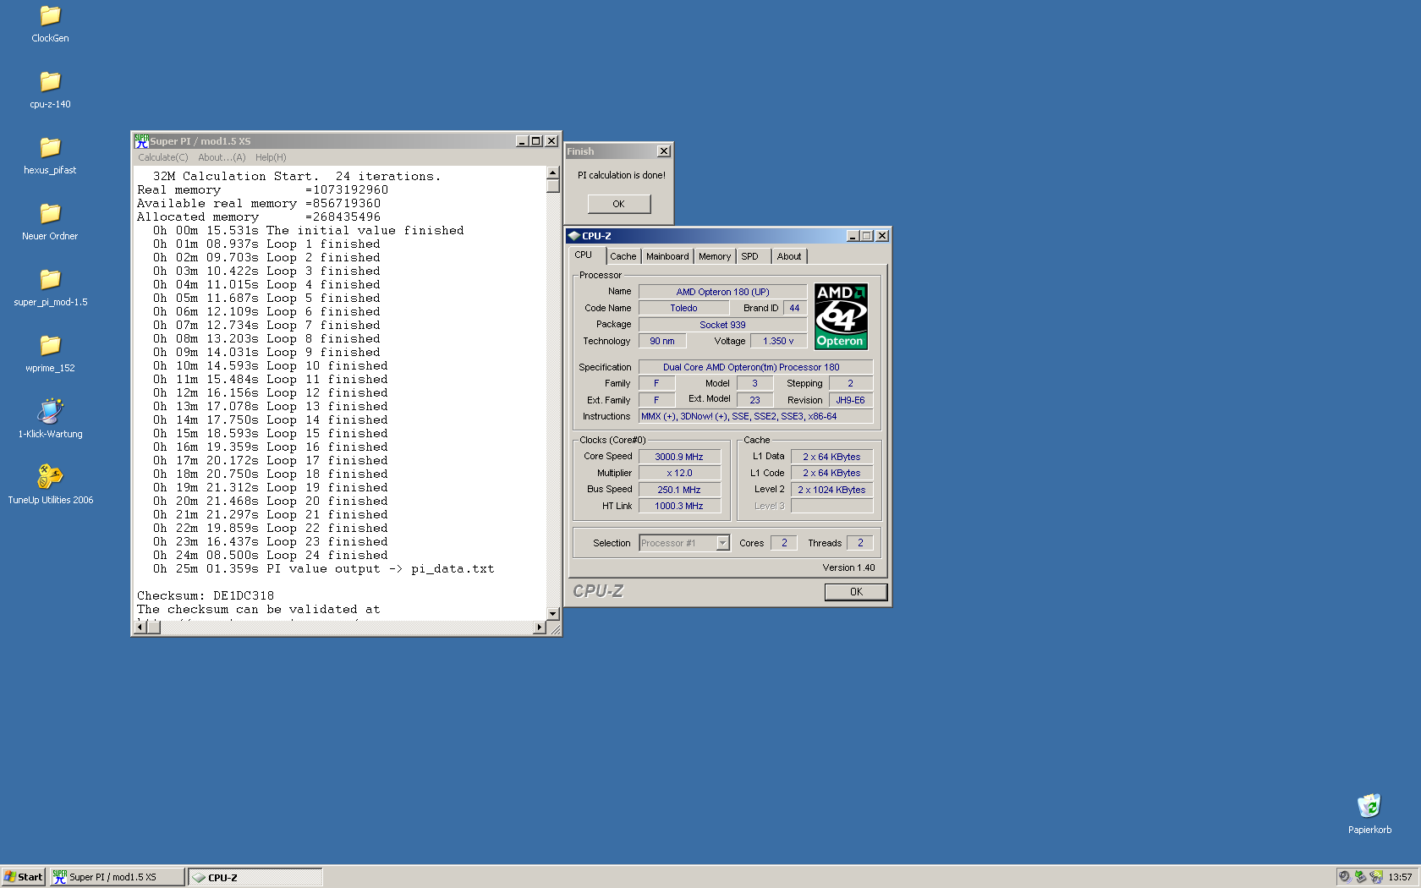Click the Super PI title bar icon

[x=141, y=141]
